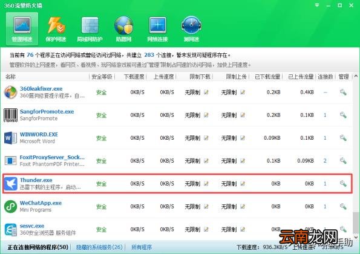The width and height of the screenshot is (360, 254).
Task: Open manage magnifier for FoxitProxyServer
Action: pyautogui.click(x=343, y=161)
